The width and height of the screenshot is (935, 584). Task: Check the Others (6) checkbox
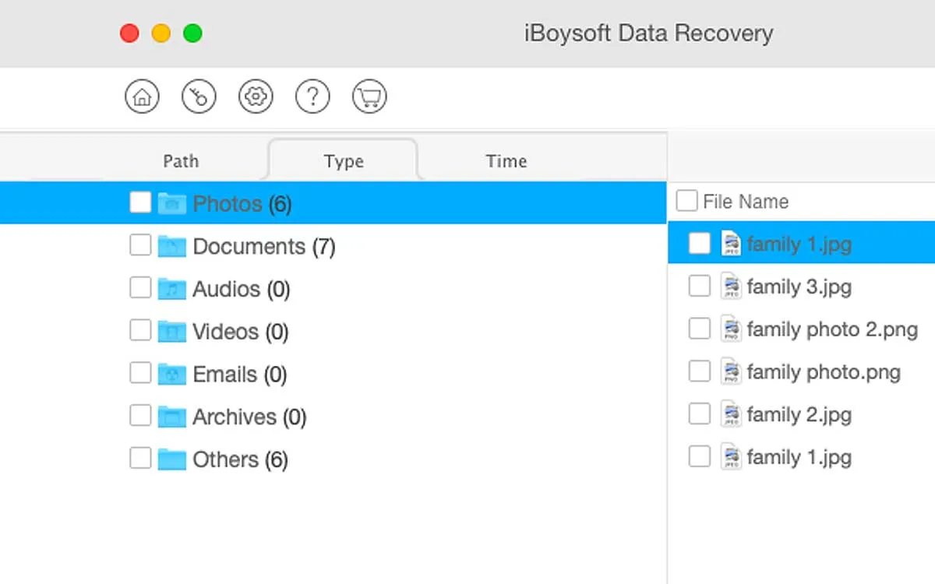pos(140,458)
